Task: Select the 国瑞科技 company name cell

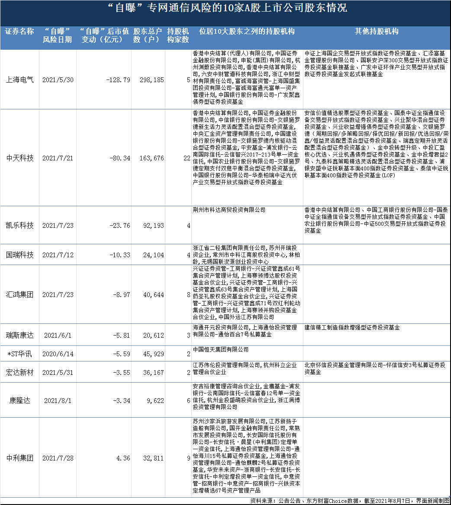Action: click(x=19, y=255)
